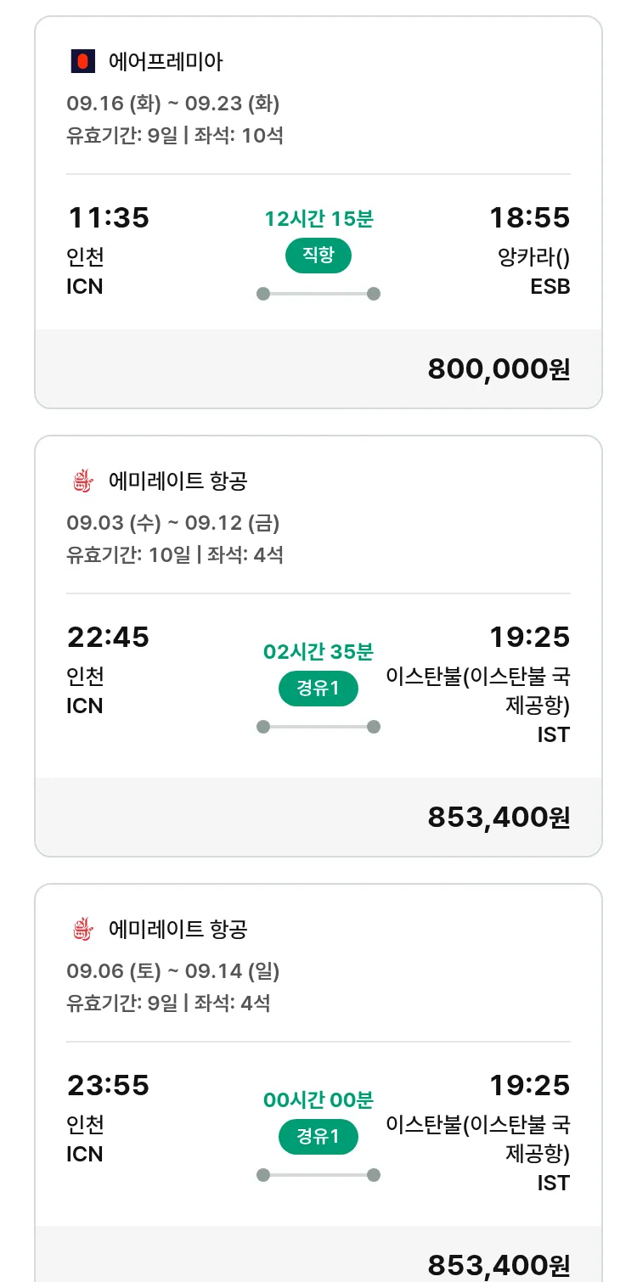Click the 09.16 (화) ~ 09.23 (화) date range
The width and height of the screenshot is (637, 1282).
tap(173, 104)
